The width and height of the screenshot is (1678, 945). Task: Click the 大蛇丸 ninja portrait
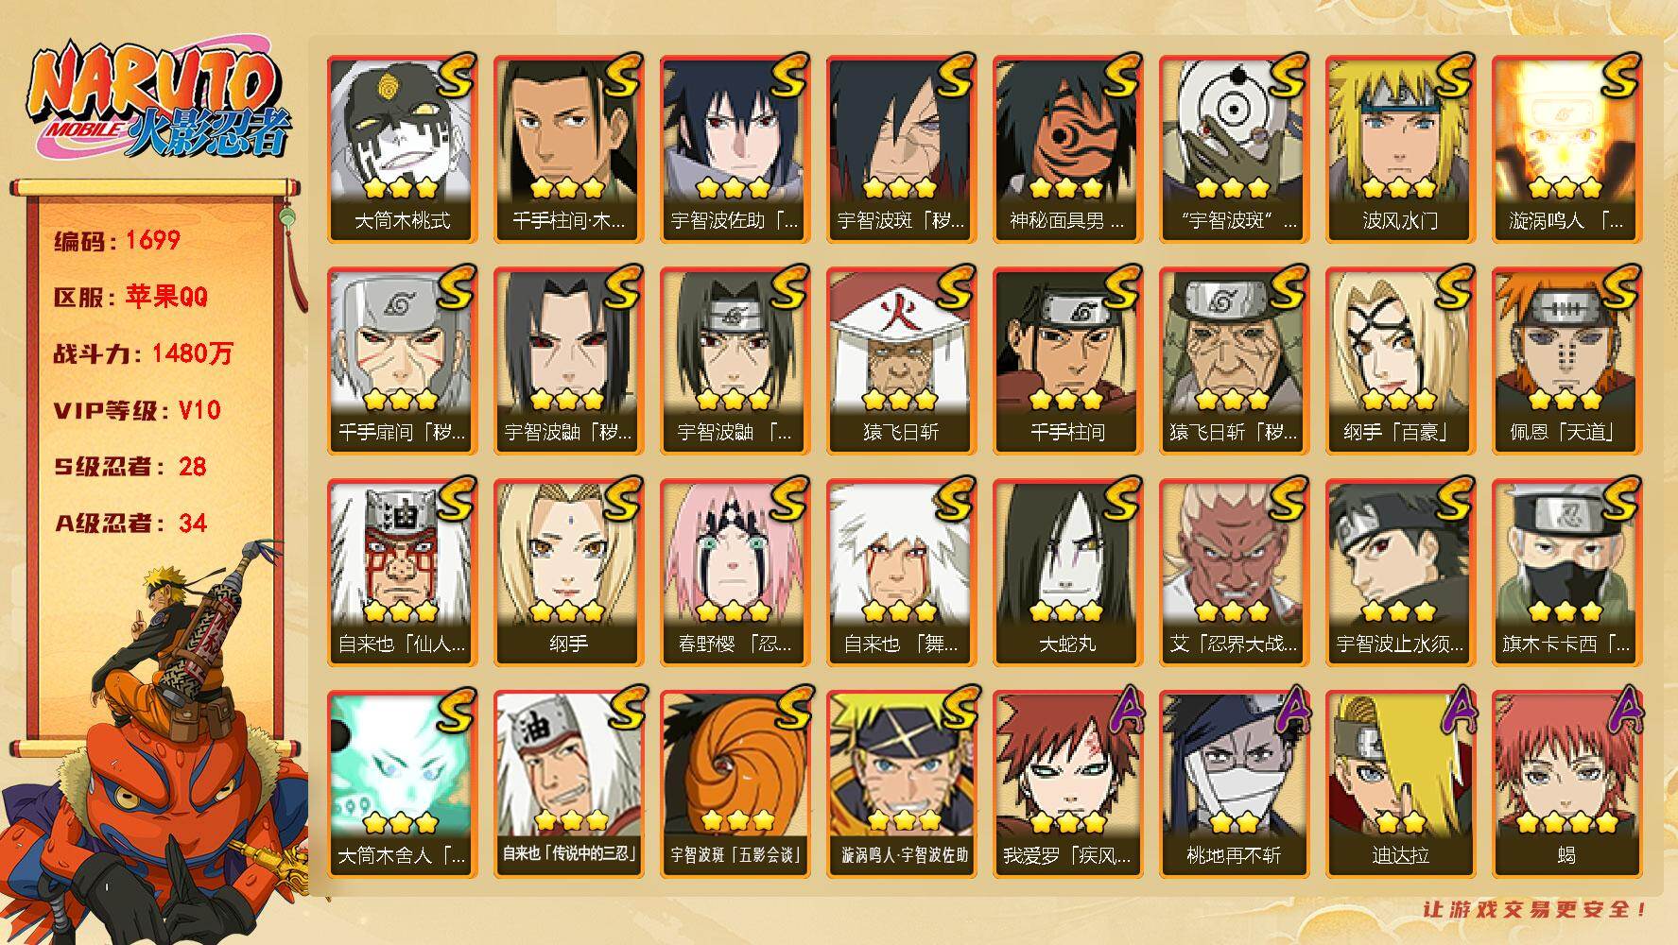tap(1067, 573)
